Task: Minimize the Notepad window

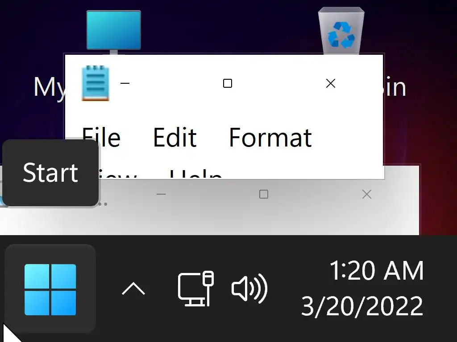Action: coord(125,83)
